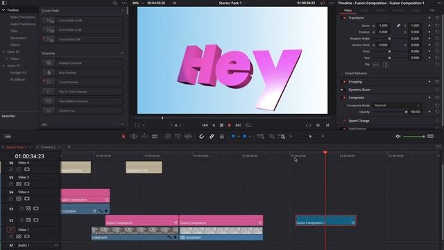This screenshot has width=444, height=250.
Task: Click the Flip horizontal button
Action: pyautogui.click(x=376, y=65)
